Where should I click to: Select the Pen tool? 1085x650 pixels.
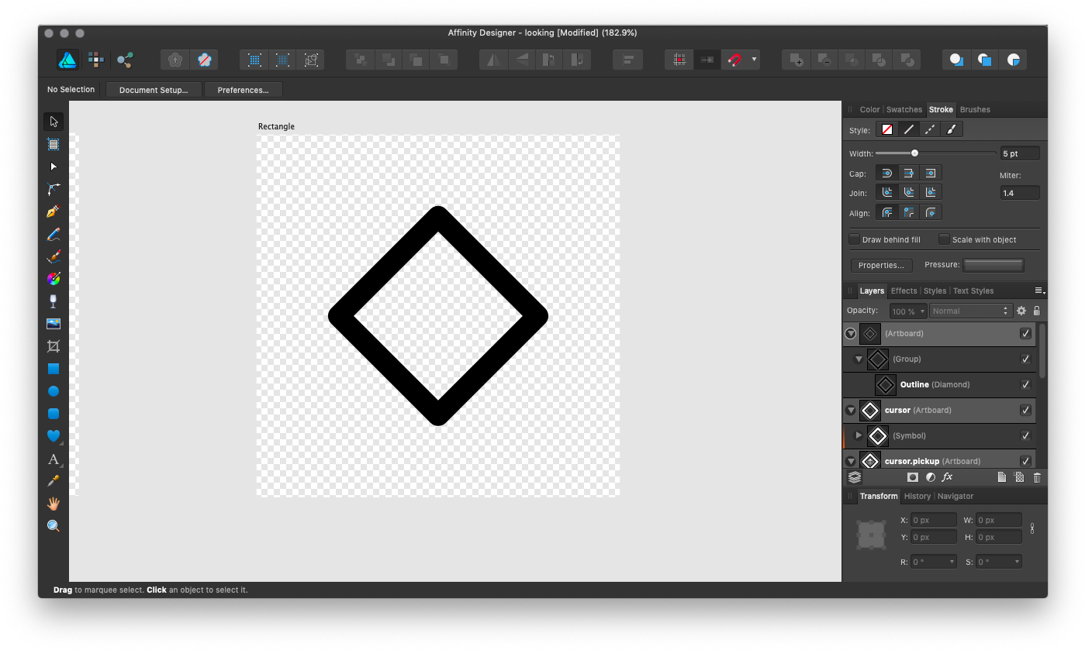click(54, 212)
